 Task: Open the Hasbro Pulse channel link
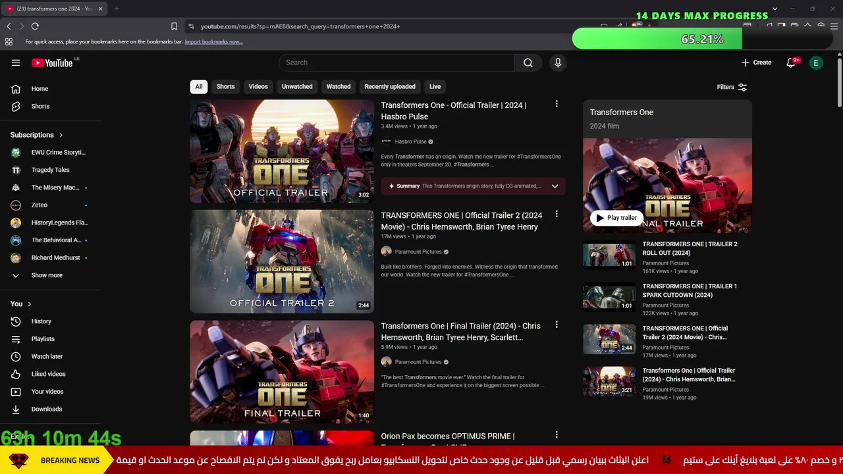pyautogui.click(x=410, y=142)
